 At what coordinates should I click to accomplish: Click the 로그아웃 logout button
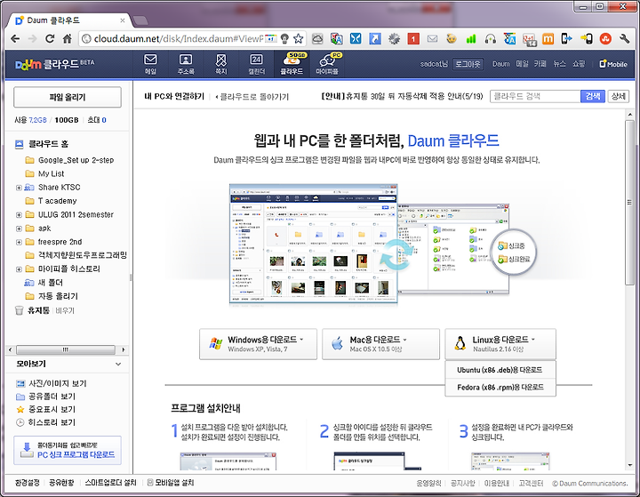click(x=468, y=64)
